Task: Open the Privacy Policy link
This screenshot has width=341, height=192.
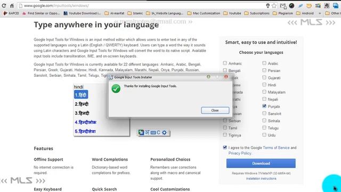Action: pyautogui.click(x=240, y=153)
